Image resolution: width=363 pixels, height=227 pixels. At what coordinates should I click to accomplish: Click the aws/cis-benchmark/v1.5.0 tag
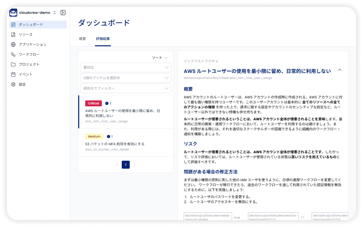coord(273,217)
